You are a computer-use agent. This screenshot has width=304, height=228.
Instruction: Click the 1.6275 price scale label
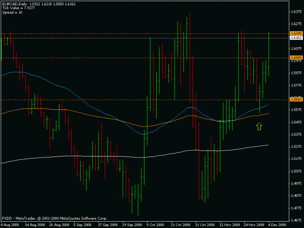click(x=296, y=24)
